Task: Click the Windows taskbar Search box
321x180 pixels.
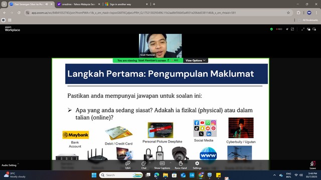Action: pyautogui.click(x=121, y=175)
